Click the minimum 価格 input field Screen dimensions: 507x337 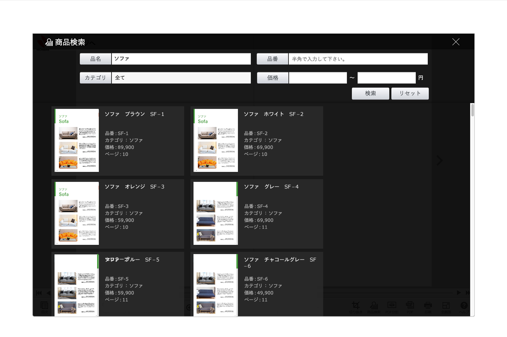point(318,78)
